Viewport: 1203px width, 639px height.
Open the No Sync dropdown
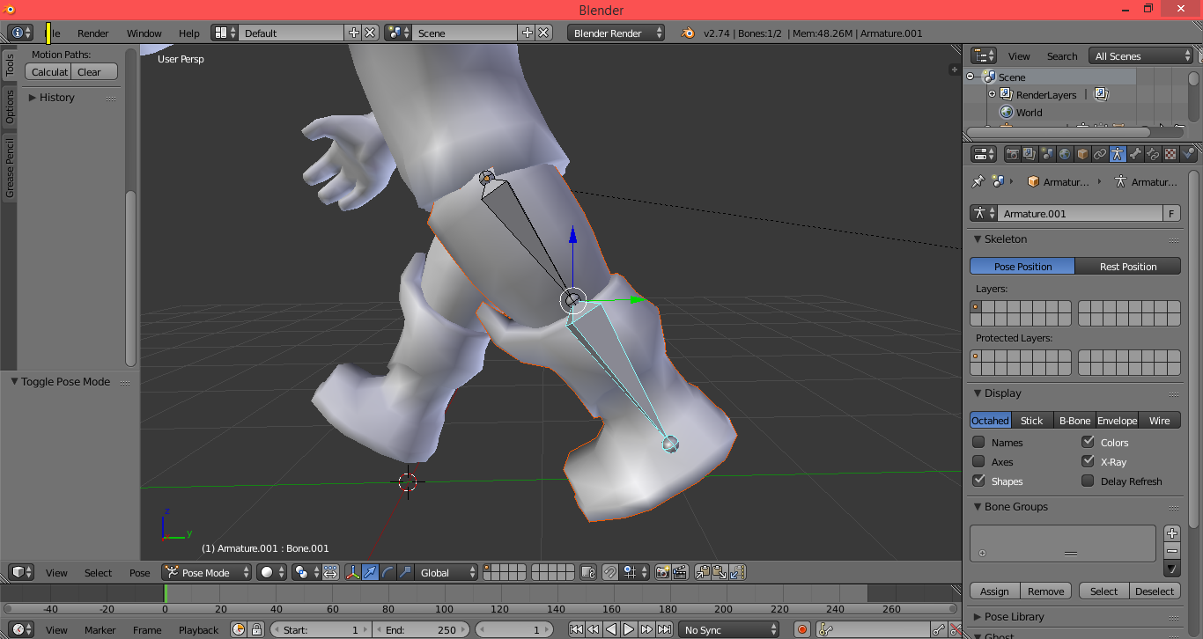pos(729,629)
